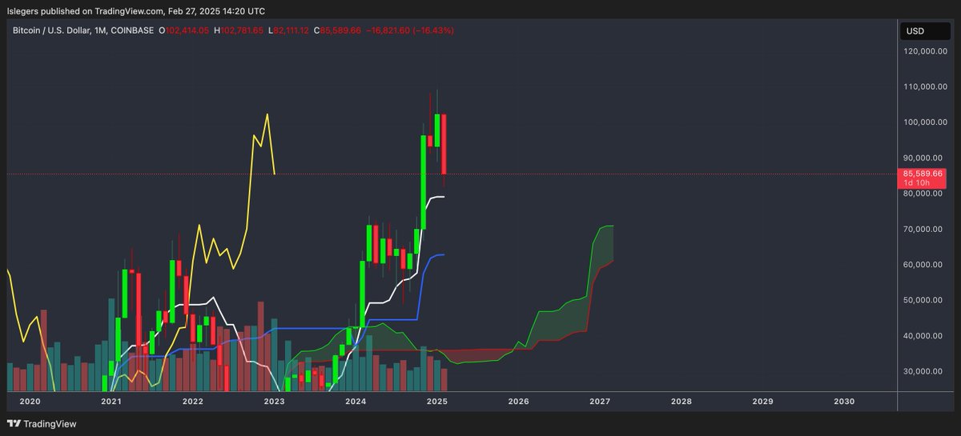Click the 2027 time axis label
The height and width of the screenshot is (436, 961).
coord(600,401)
